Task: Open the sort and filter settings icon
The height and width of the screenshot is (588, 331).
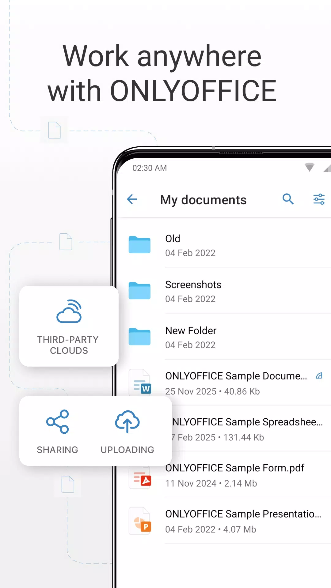Action: click(319, 199)
